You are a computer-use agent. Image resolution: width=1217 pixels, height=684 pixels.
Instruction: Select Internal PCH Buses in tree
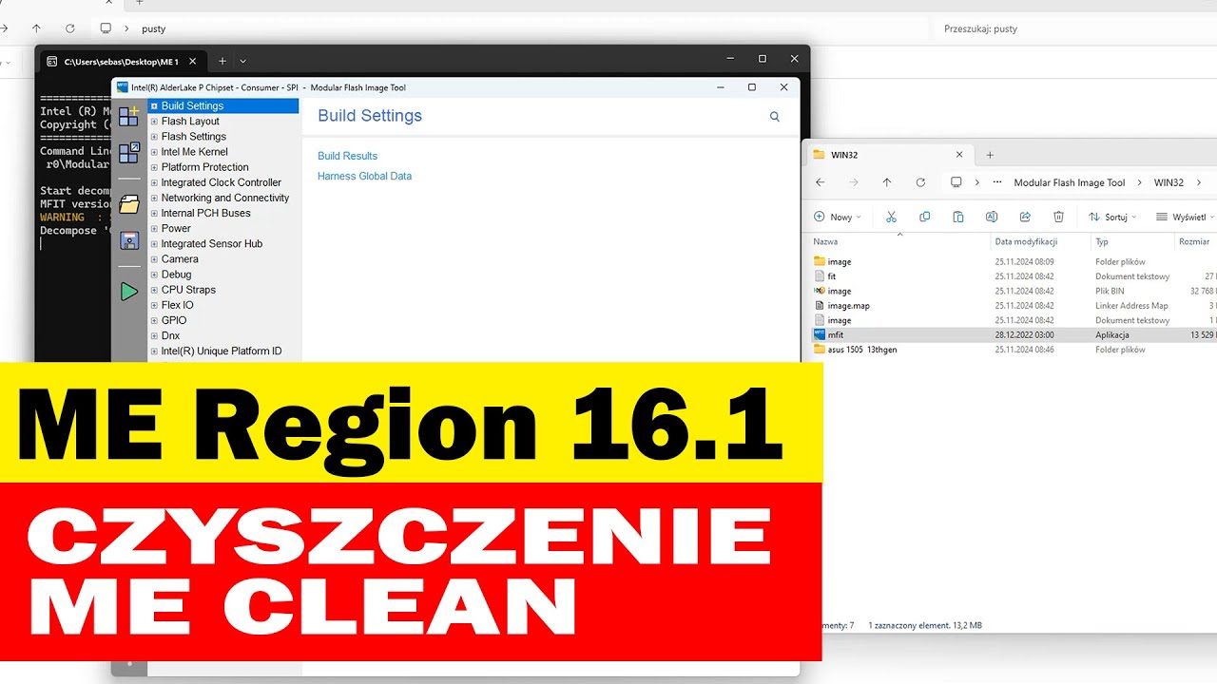click(206, 213)
